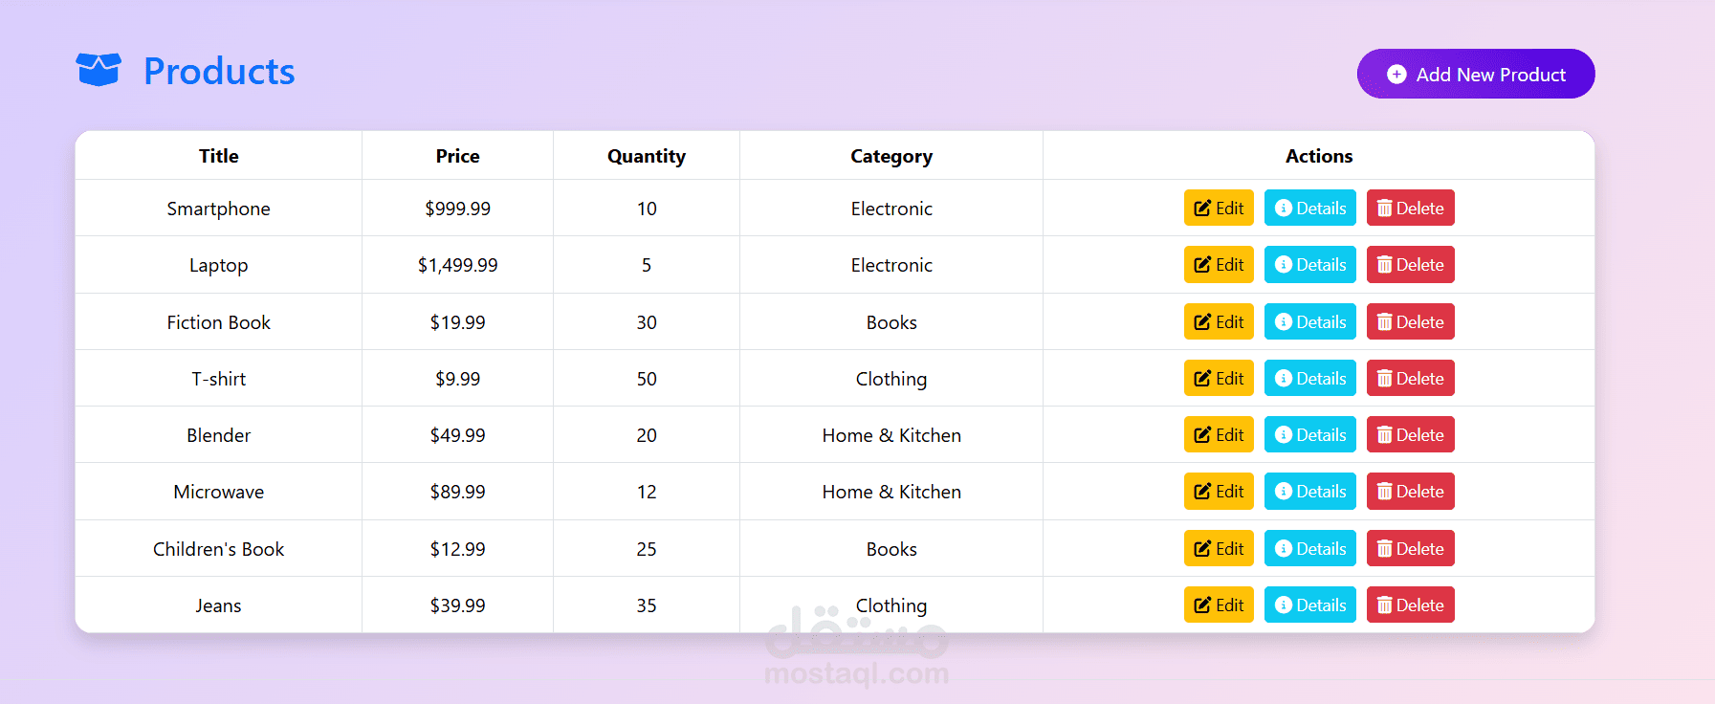Edit the Laptop entry
Image resolution: width=1715 pixels, height=704 pixels.
tap(1219, 264)
